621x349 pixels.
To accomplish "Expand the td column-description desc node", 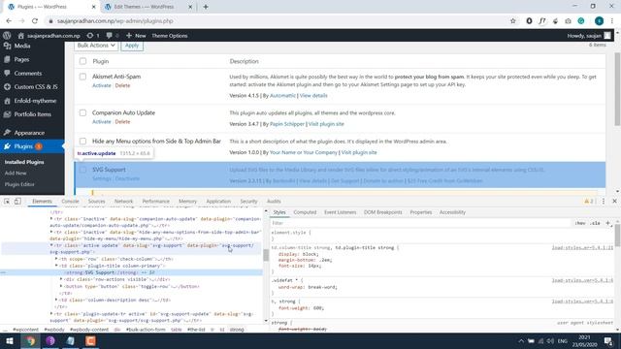I will (56, 300).
